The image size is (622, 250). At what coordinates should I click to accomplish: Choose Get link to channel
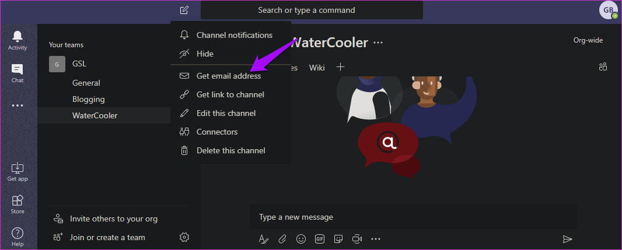[x=231, y=94]
